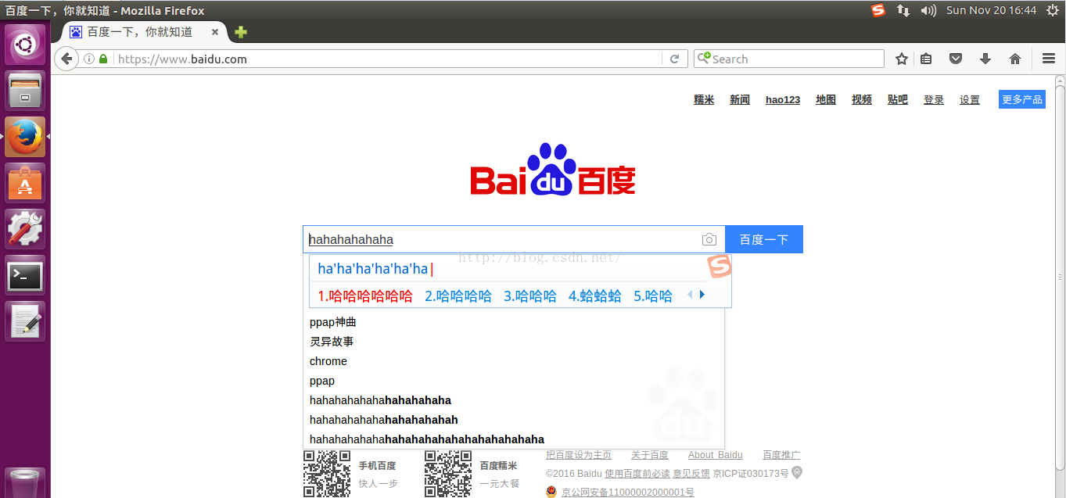Open Files manager from launcher
This screenshot has height=498, width=1066.
(x=26, y=91)
